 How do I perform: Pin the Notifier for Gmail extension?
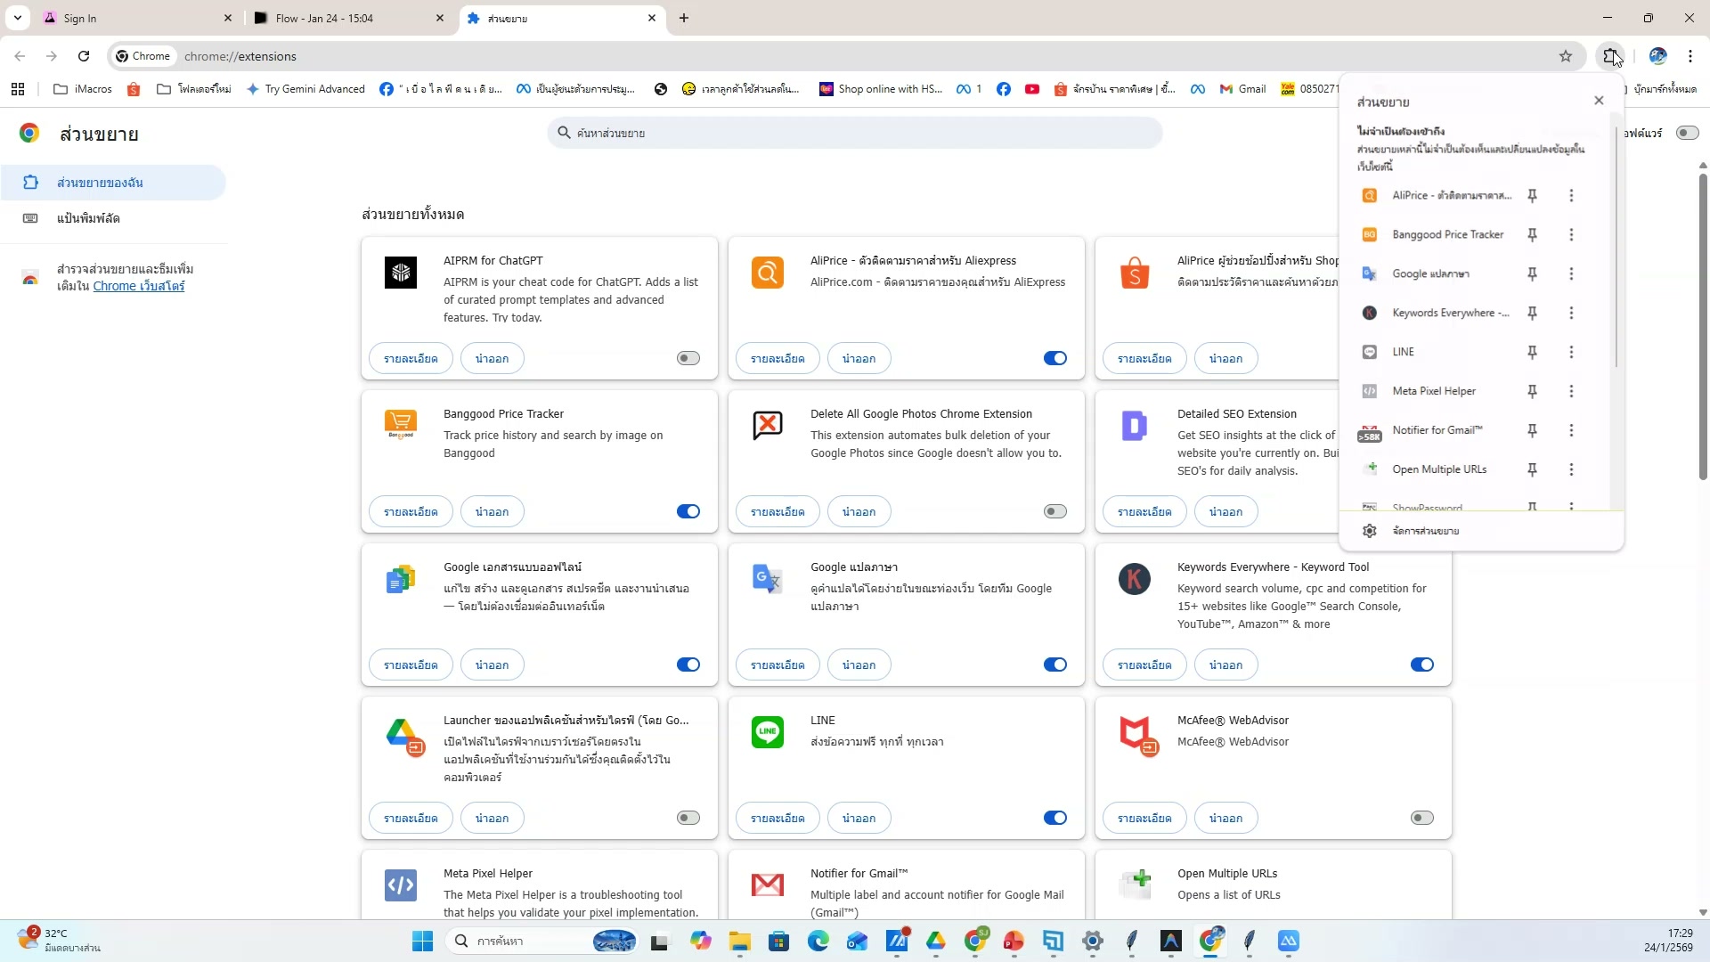(x=1532, y=431)
